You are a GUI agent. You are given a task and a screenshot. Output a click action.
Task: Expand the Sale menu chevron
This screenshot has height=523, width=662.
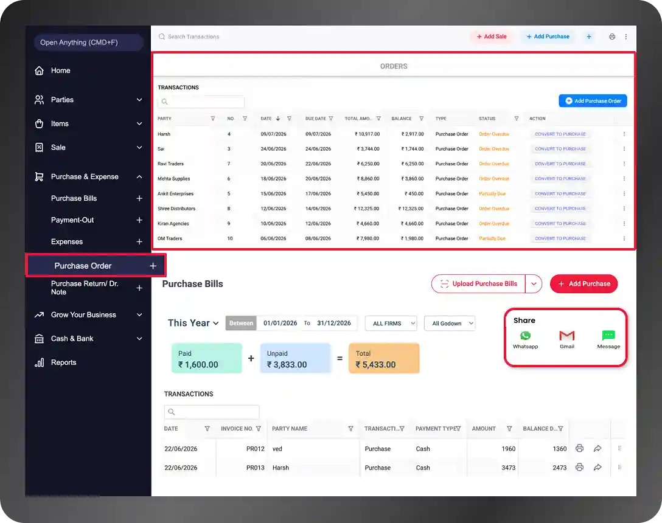pyautogui.click(x=139, y=147)
